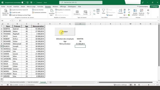The width and height of the screenshot is (160, 90).
Task: Open Analyse de scénarios dropdown
Action: coord(135,12)
